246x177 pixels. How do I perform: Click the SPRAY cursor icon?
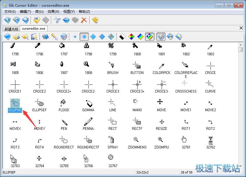113,140
